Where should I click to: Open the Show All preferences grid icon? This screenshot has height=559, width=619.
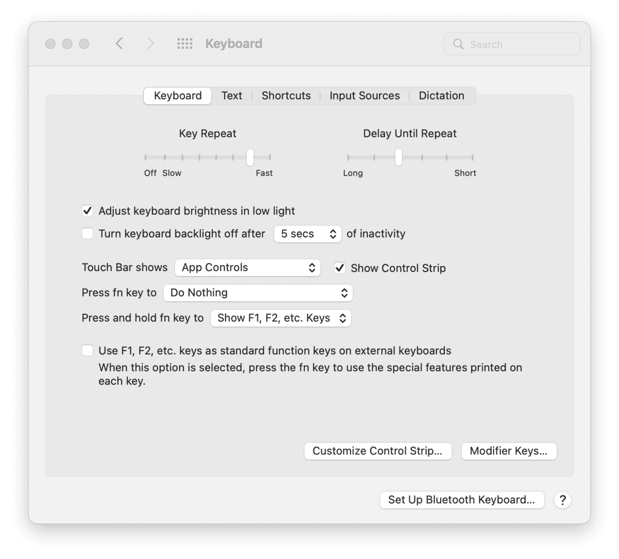(x=185, y=43)
